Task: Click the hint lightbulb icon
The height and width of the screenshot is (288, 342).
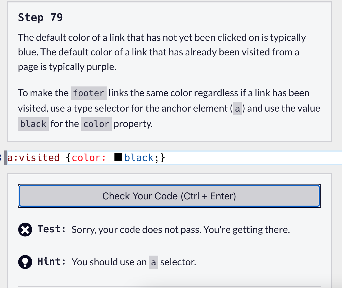Action: pyautogui.click(x=25, y=262)
